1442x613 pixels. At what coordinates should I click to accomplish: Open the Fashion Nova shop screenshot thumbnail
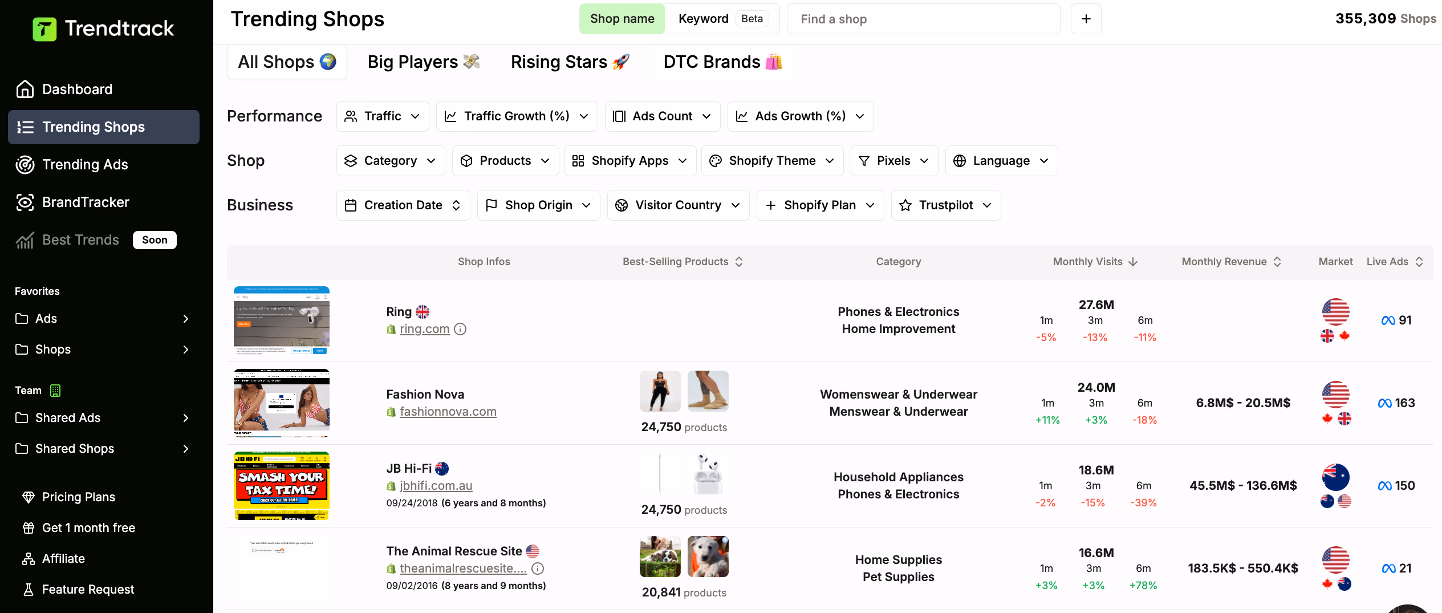(282, 403)
